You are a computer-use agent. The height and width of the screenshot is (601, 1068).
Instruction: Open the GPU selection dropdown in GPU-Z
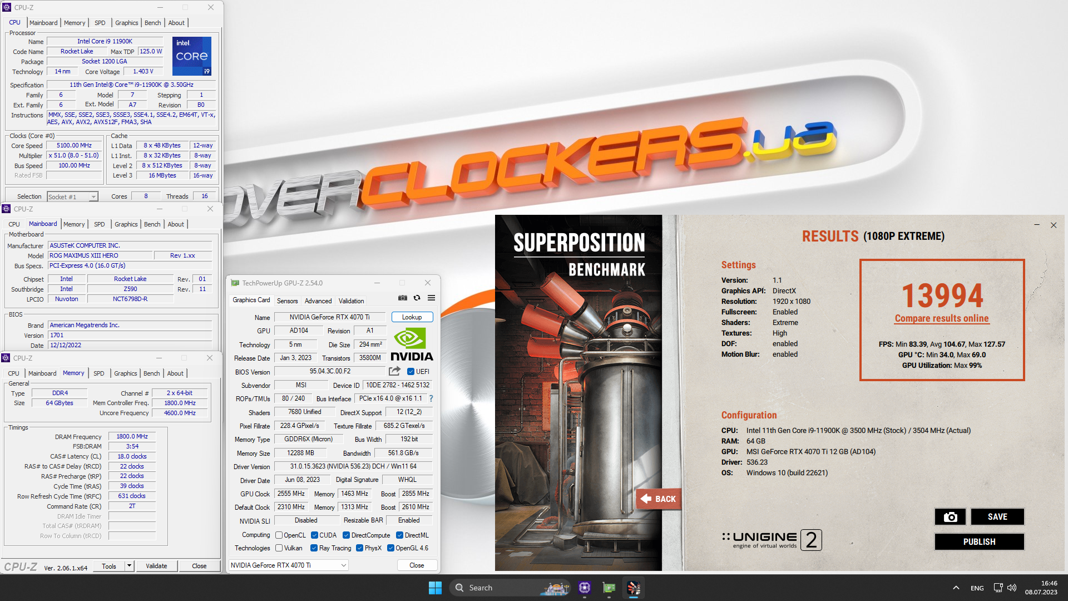[289, 565]
